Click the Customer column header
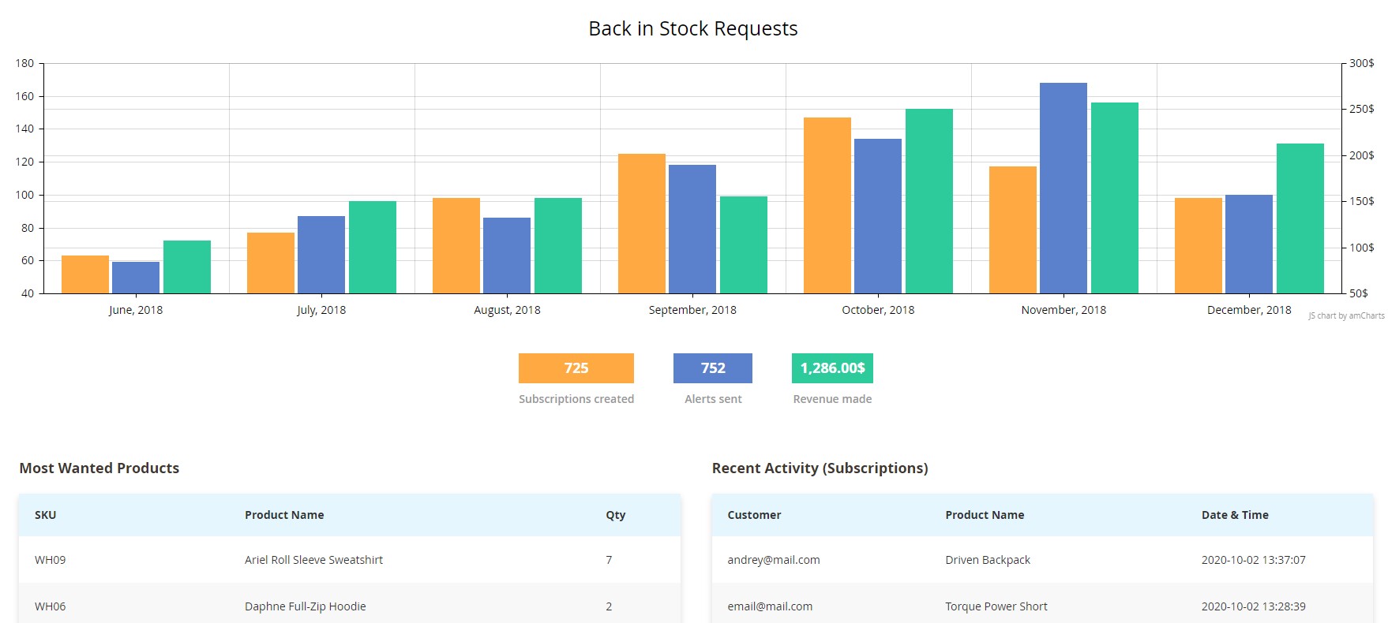This screenshot has height=623, width=1388. pos(754,515)
